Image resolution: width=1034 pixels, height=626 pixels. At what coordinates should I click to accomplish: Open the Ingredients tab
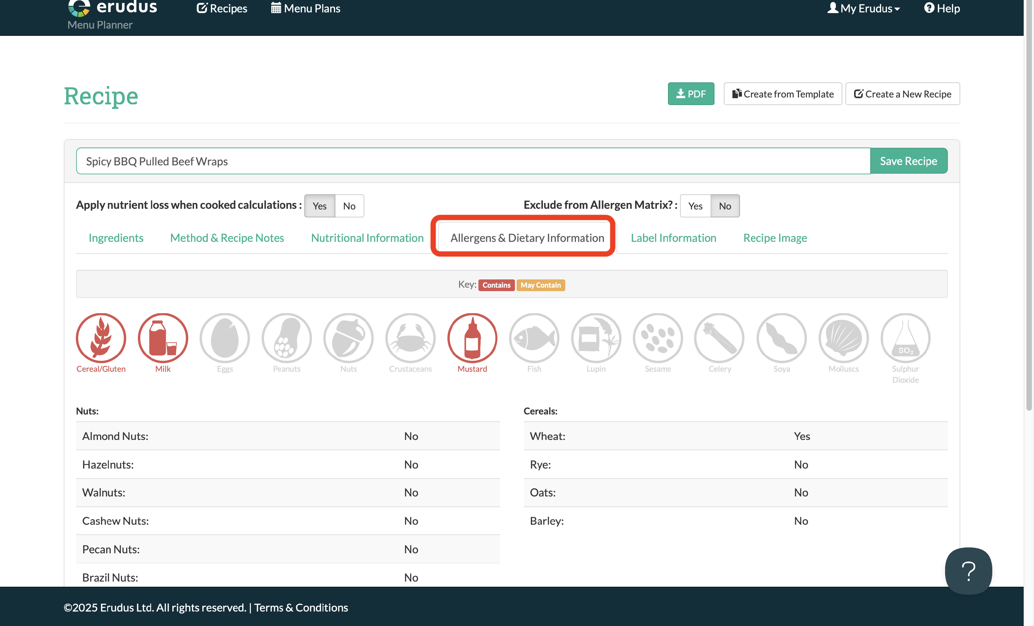coord(116,238)
